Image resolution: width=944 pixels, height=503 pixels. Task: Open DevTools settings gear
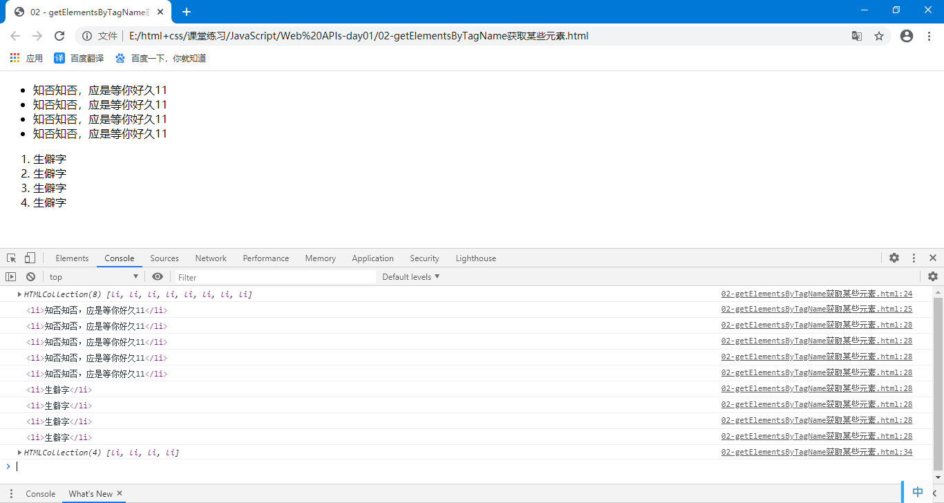(894, 258)
